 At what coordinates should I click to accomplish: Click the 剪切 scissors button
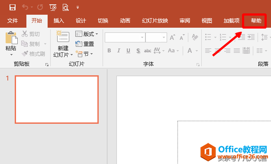coord(31,34)
